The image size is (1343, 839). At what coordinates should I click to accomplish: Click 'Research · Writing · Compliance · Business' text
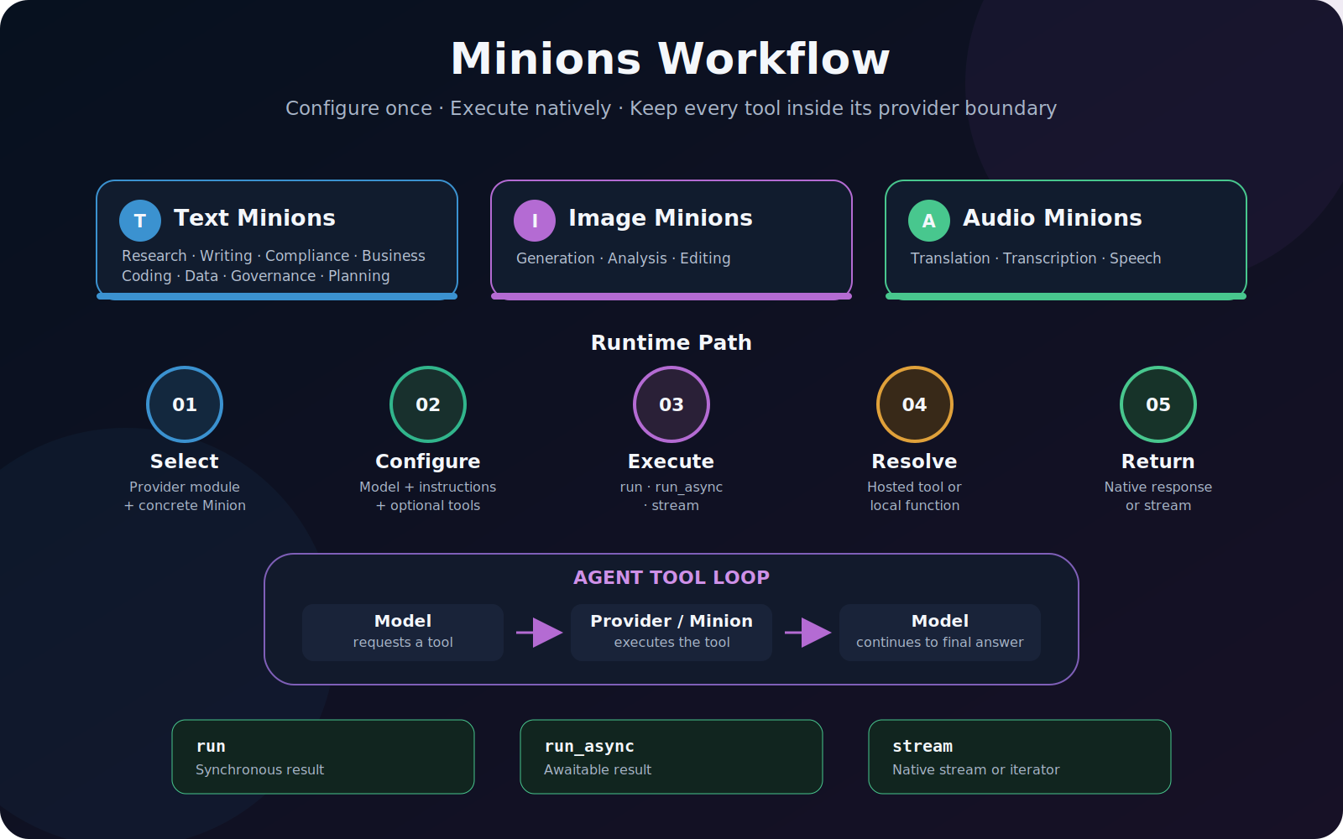[x=274, y=256]
